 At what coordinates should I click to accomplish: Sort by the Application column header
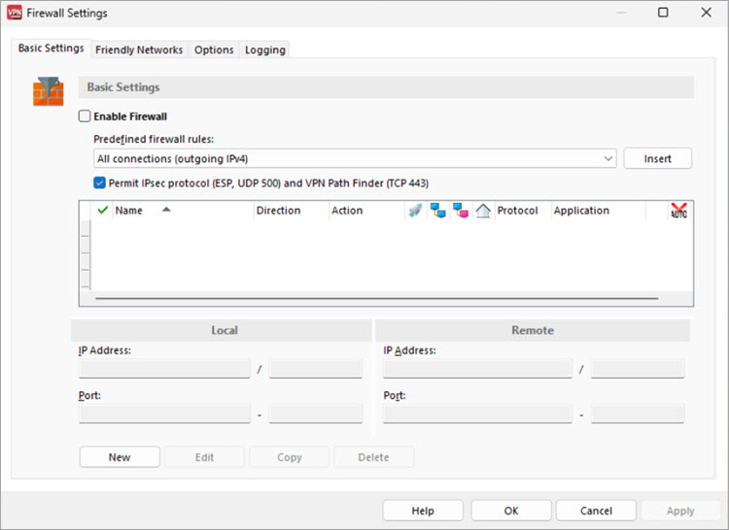(599, 211)
